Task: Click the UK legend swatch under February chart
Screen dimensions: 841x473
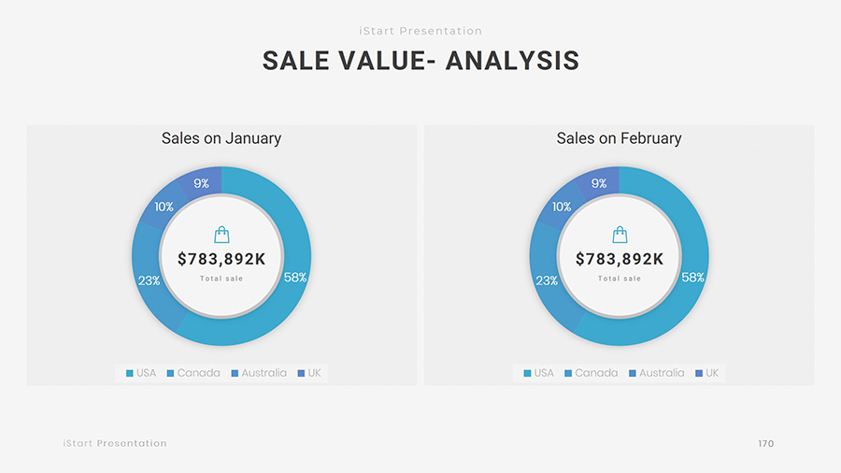Action: tap(699, 373)
